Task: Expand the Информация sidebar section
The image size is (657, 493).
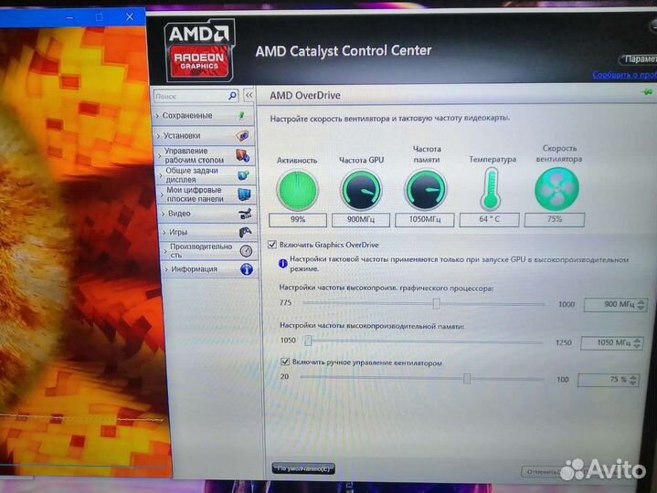Action: (210, 269)
